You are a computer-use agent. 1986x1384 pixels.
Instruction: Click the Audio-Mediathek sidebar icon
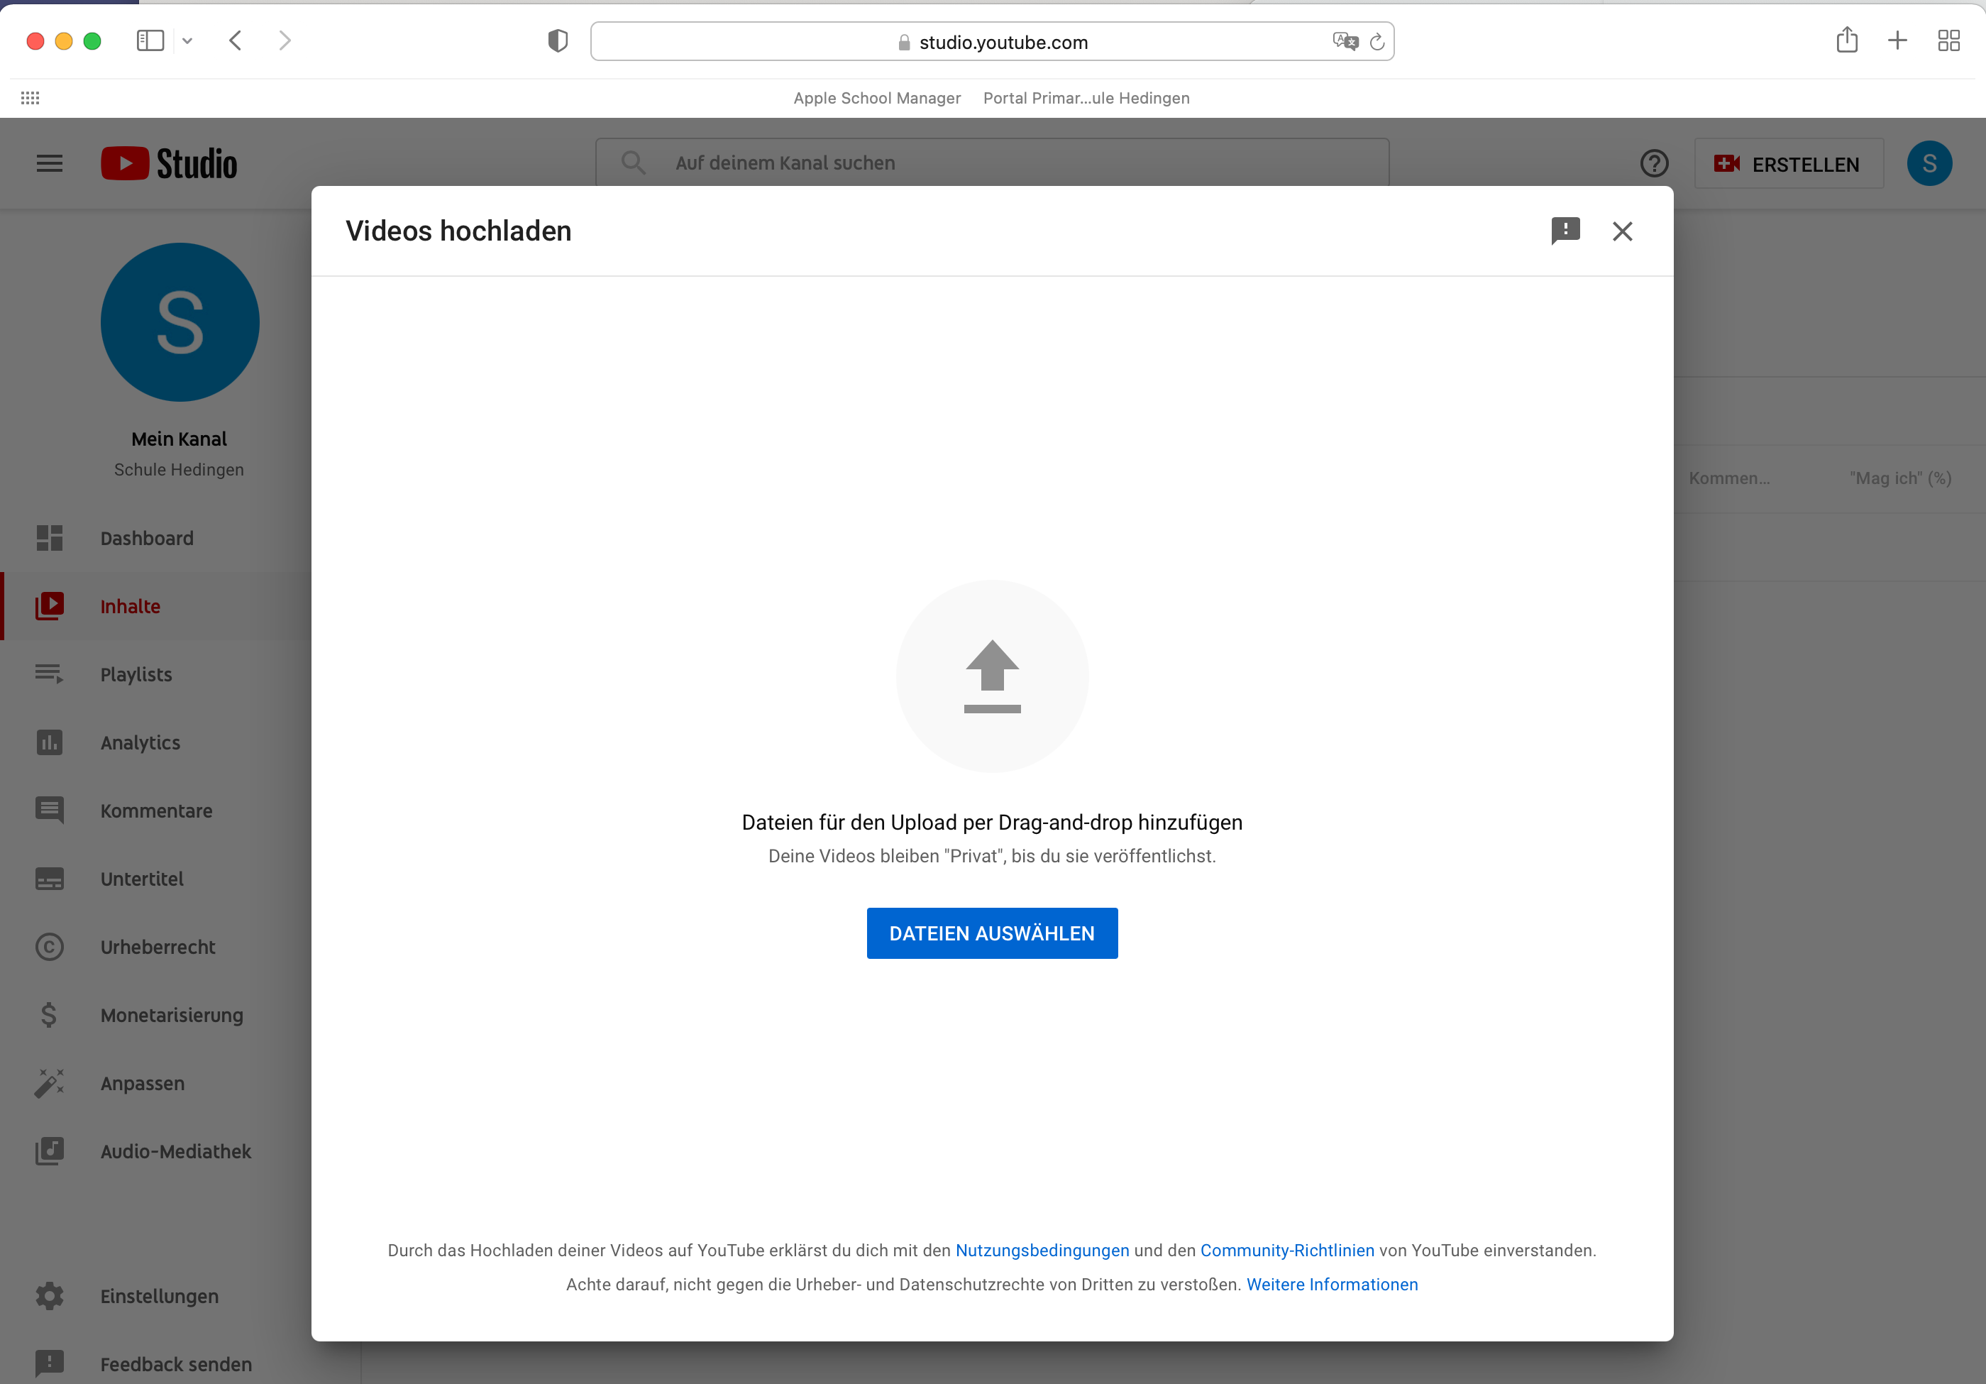(x=49, y=1151)
